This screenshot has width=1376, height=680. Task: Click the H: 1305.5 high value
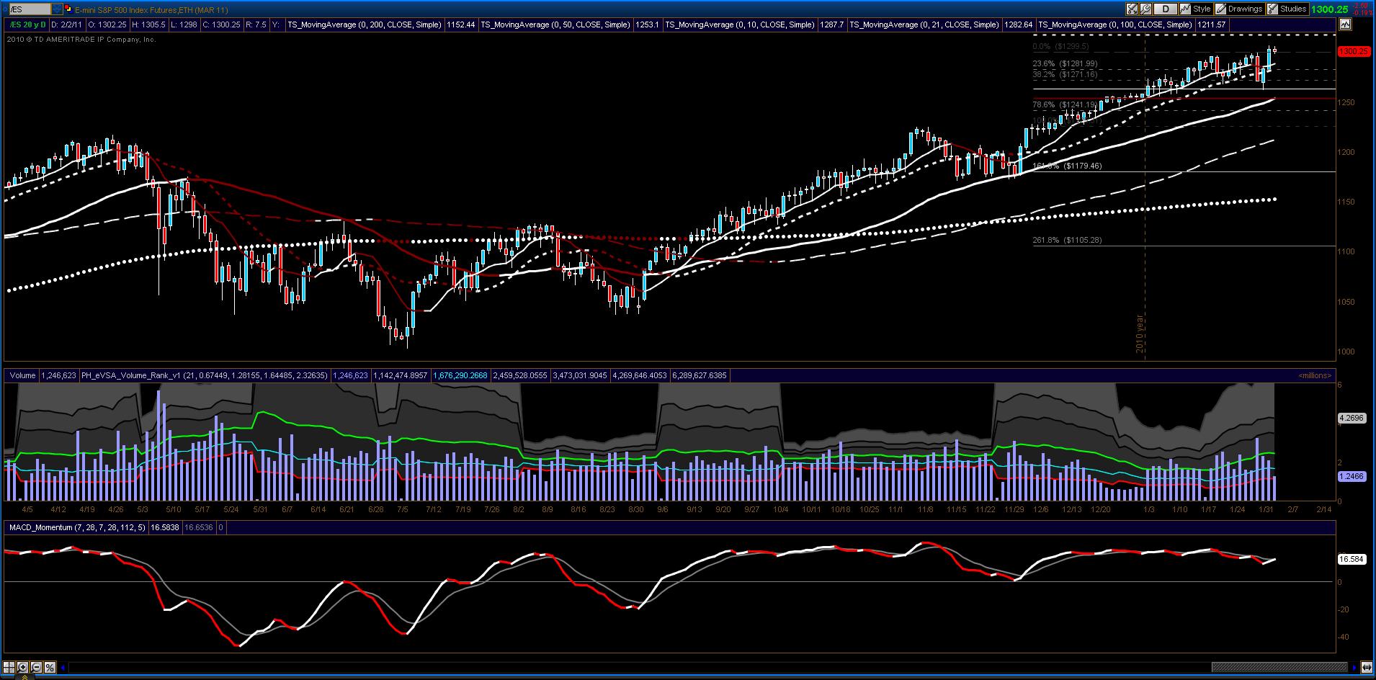148,24
